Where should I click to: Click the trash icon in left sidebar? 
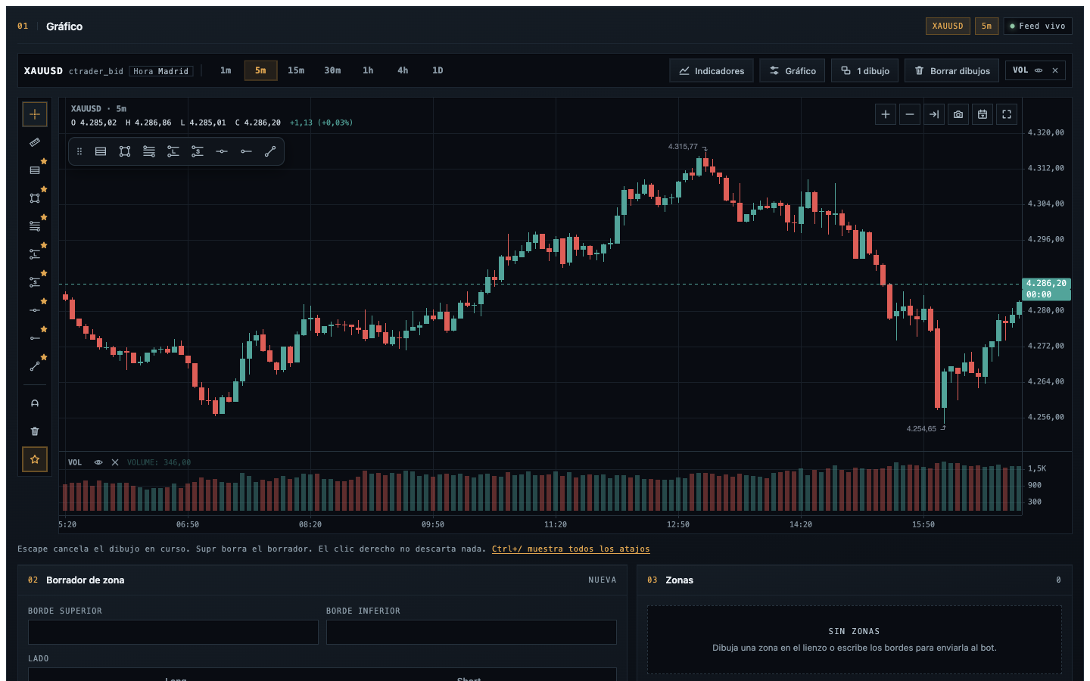35,431
